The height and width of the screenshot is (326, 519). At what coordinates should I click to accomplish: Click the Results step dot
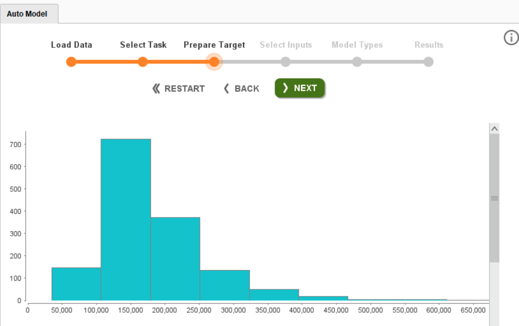pos(429,62)
